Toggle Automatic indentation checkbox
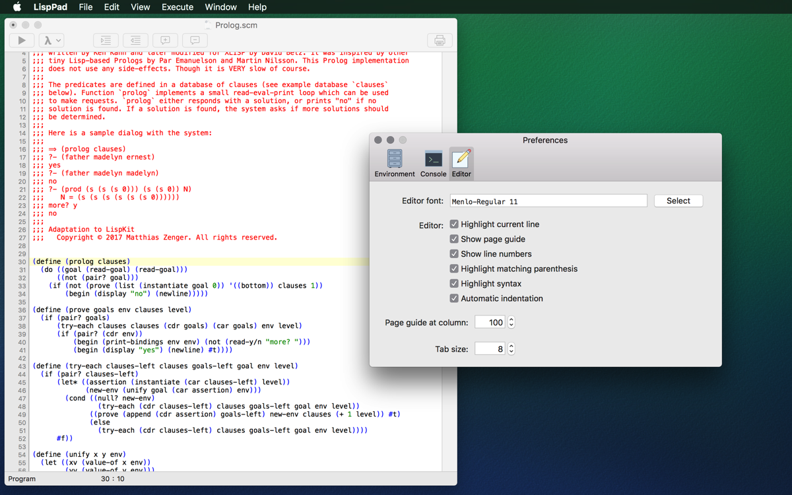Viewport: 792px width, 495px height. tap(454, 298)
